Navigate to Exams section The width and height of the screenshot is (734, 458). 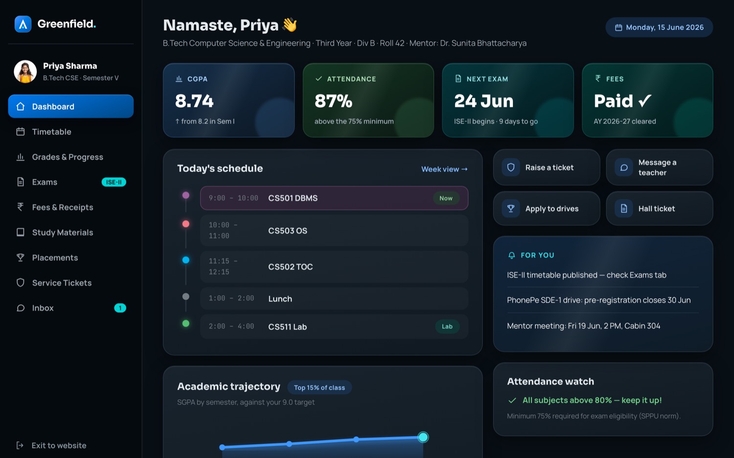[71, 182]
